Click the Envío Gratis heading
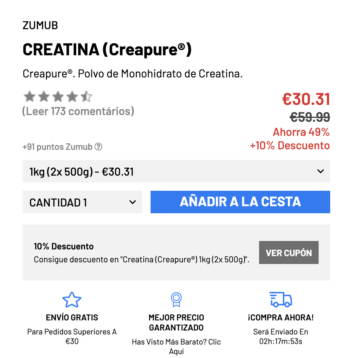The height and width of the screenshot is (358, 340). point(72,317)
